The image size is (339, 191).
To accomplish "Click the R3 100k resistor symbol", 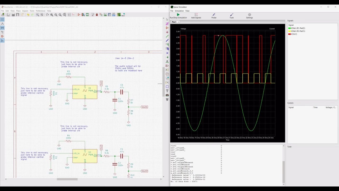I will (69, 77).
